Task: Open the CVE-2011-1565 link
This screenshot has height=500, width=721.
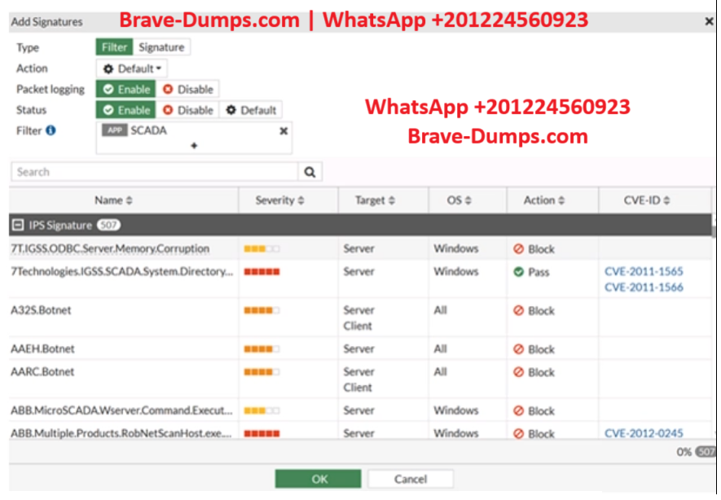Action: click(x=644, y=272)
